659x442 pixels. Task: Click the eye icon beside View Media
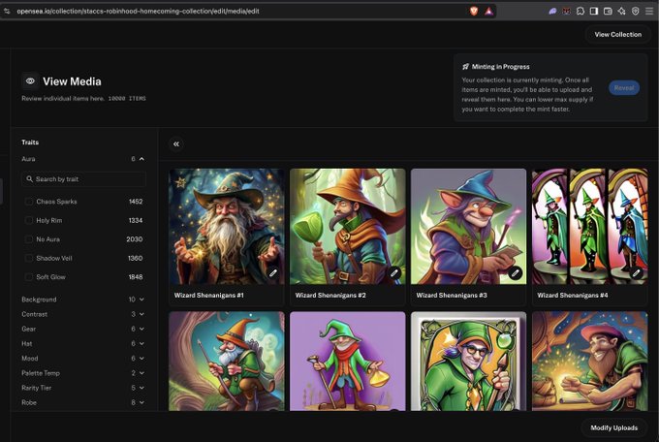(x=30, y=81)
